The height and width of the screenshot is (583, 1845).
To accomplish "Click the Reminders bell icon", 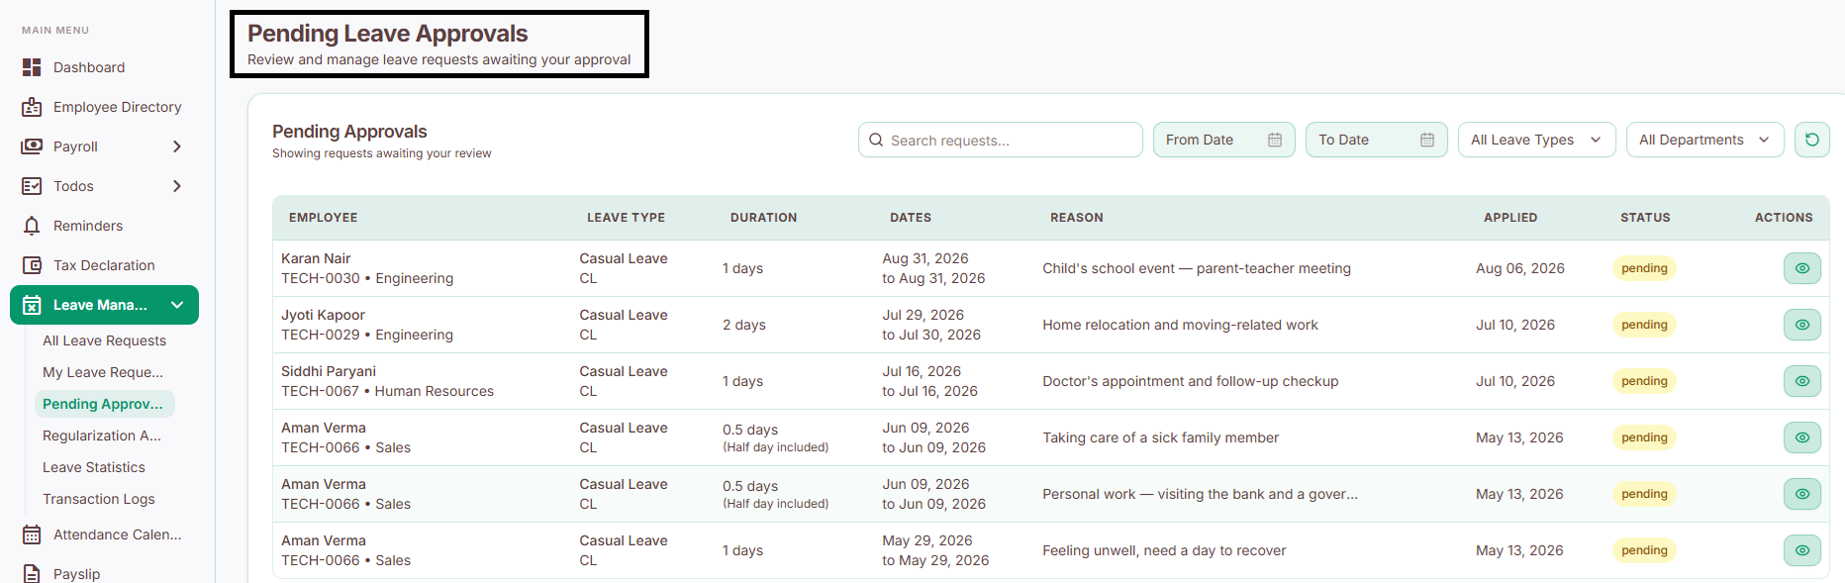I will click(32, 226).
